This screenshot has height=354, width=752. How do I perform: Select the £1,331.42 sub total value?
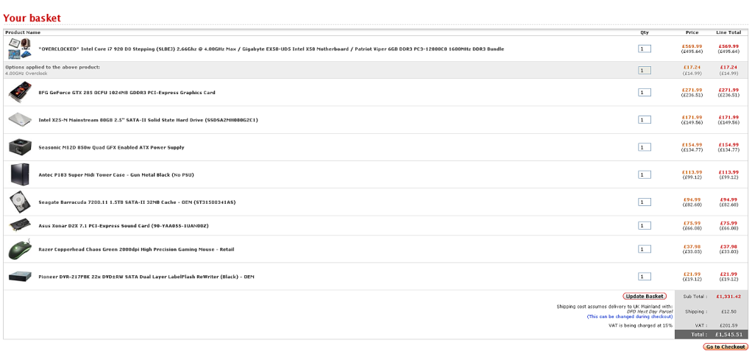[728, 297]
